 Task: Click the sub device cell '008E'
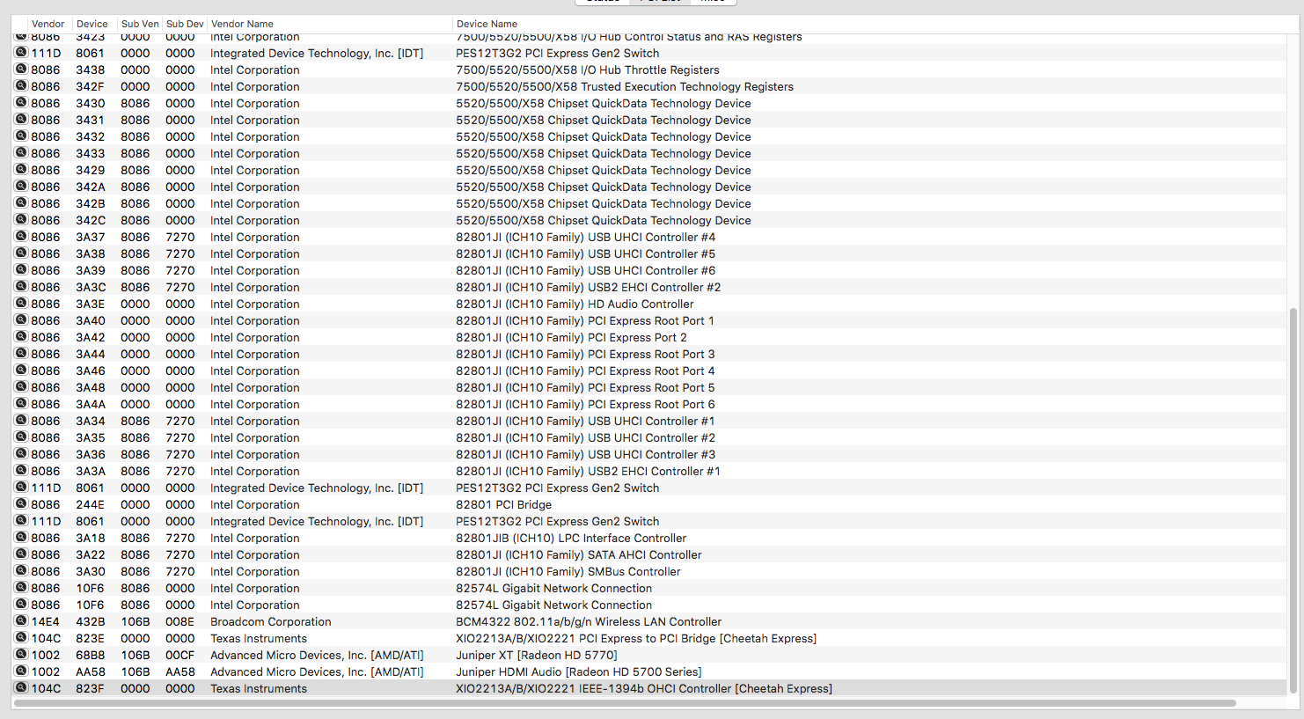[179, 621]
